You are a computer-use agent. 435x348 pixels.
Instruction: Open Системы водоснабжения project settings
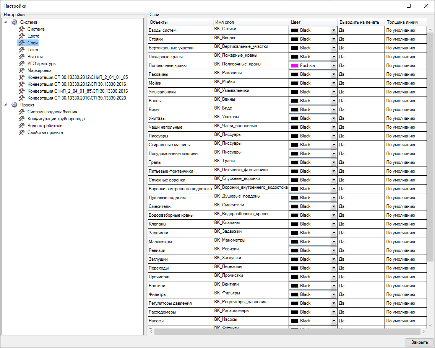coord(52,112)
